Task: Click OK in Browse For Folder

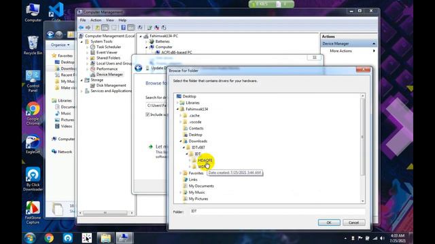Action: (x=329, y=222)
